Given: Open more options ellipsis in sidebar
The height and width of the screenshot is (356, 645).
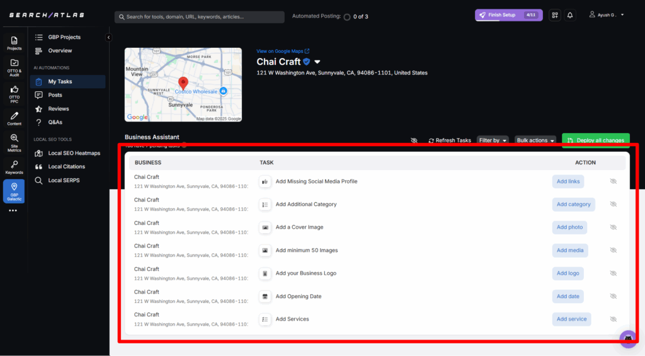Looking at the screenshot, I should point(13,210).
